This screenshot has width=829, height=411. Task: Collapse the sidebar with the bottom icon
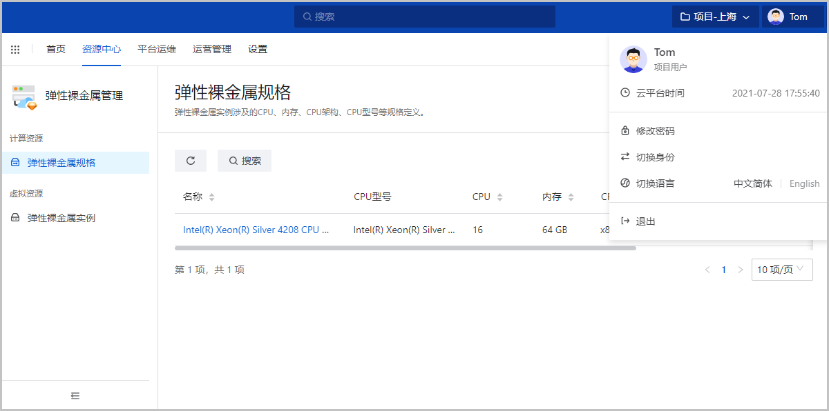tap(75, 396)
